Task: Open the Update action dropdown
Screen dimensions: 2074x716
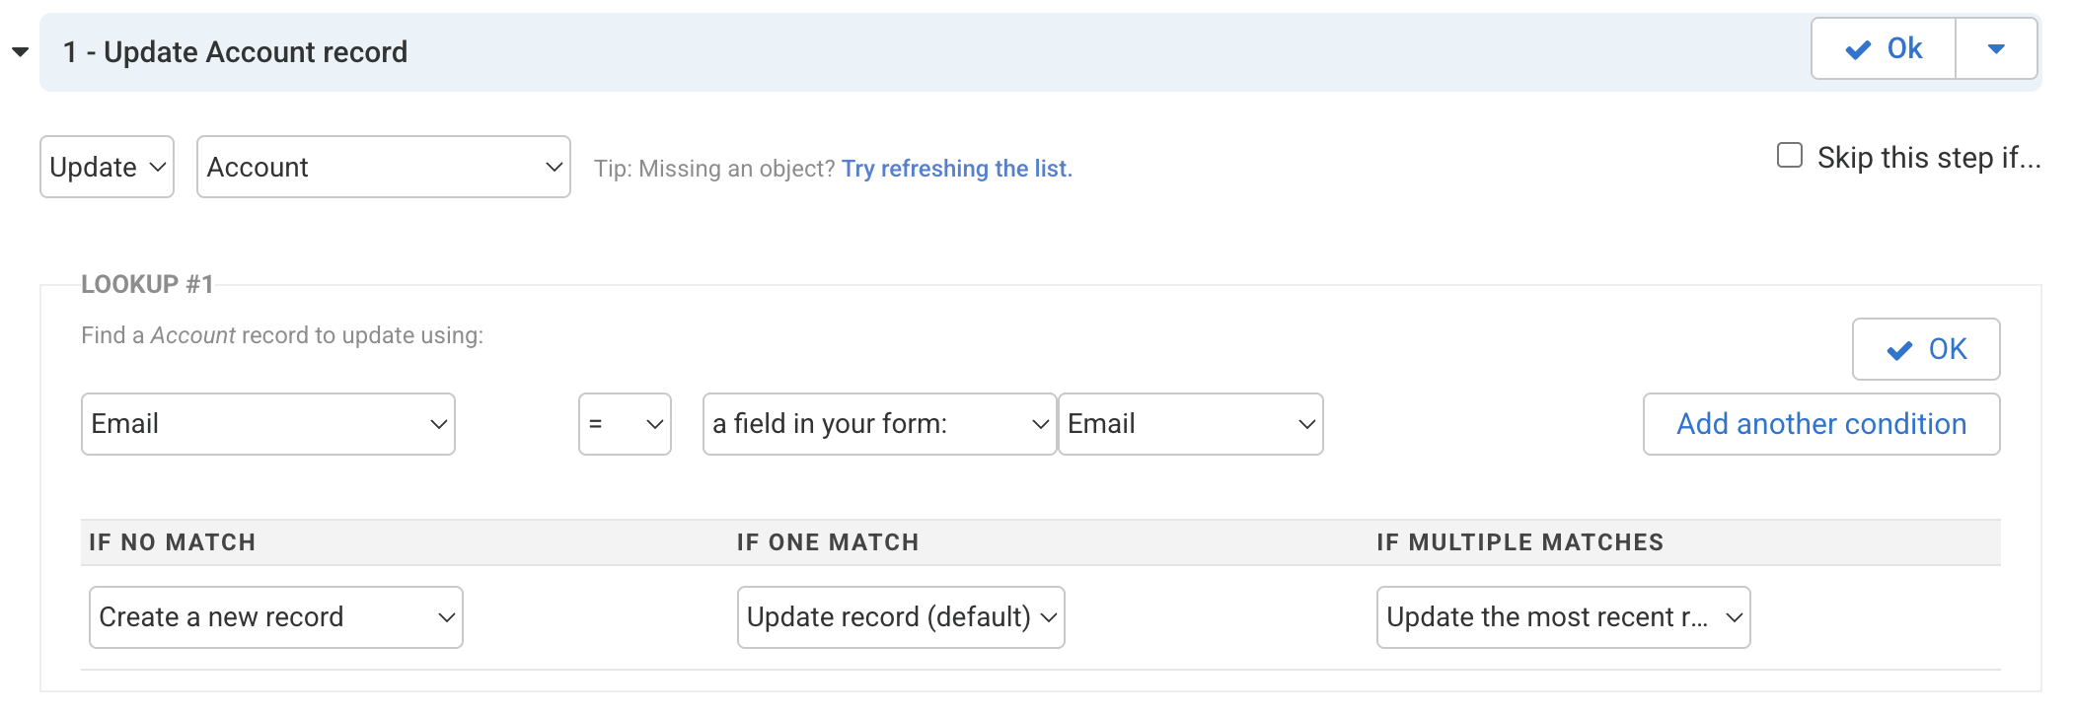Action: pyautogui.click(x=107, y=167)
